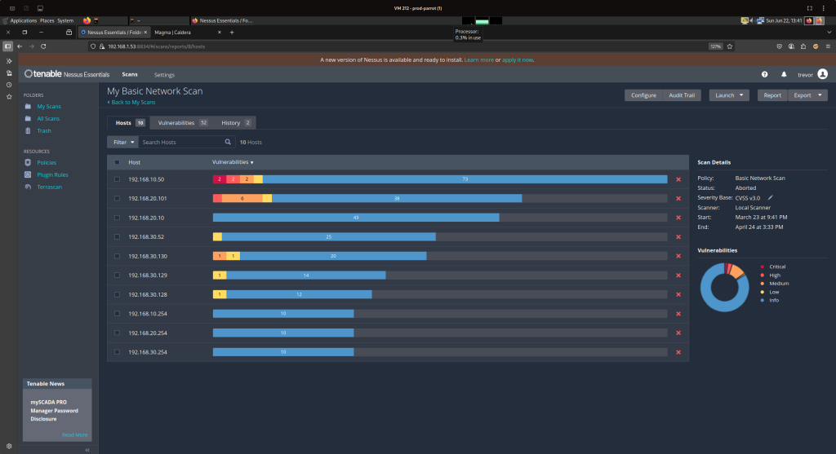
Task: Remove host 192.168.30.254 red X icon
Action: [678, 352]
